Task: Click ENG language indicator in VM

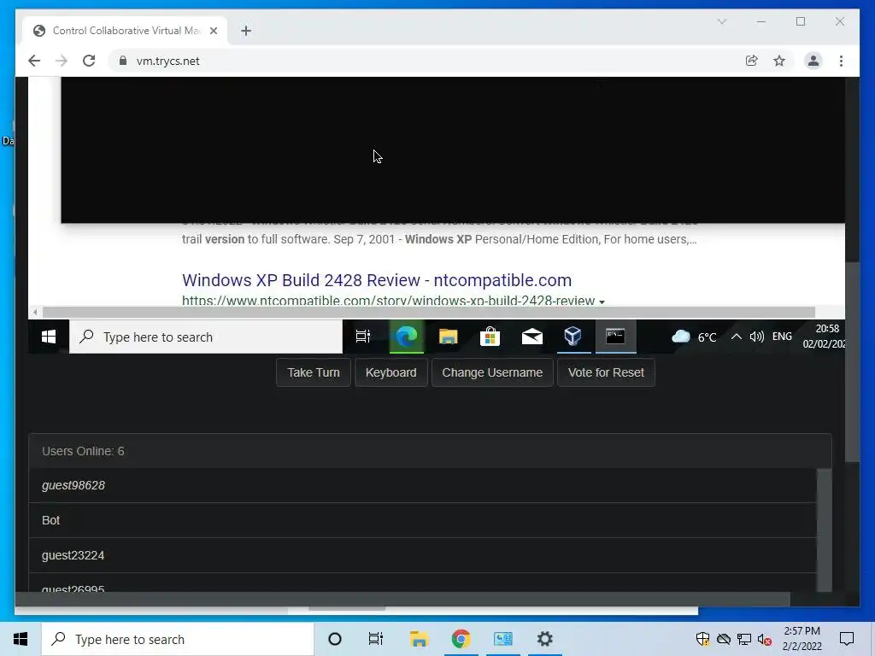Action: pyautogui.click(x=782, y=337)
